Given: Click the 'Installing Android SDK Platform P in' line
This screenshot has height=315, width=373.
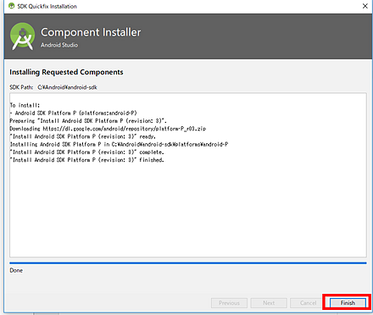Looking at the screenshot, I should (119, 144).
